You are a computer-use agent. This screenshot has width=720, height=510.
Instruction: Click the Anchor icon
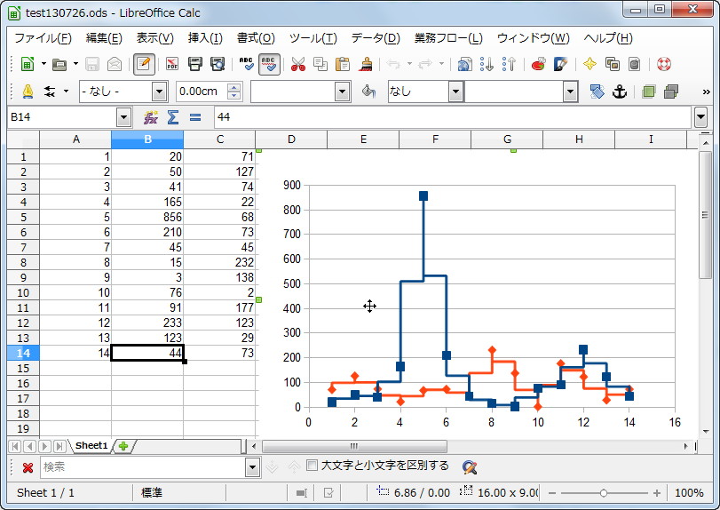[x=620, y=92]
